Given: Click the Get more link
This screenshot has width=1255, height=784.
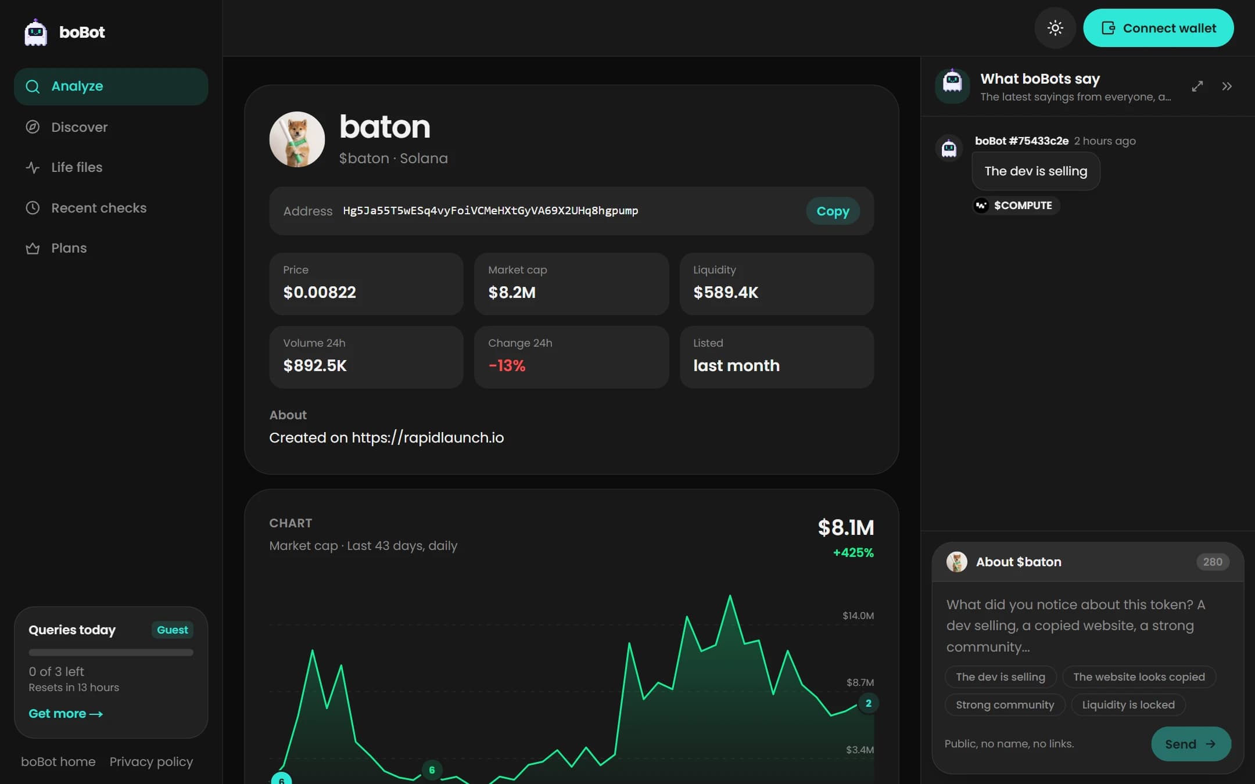Looking at the screenshot, I should [x=66, y=714].
